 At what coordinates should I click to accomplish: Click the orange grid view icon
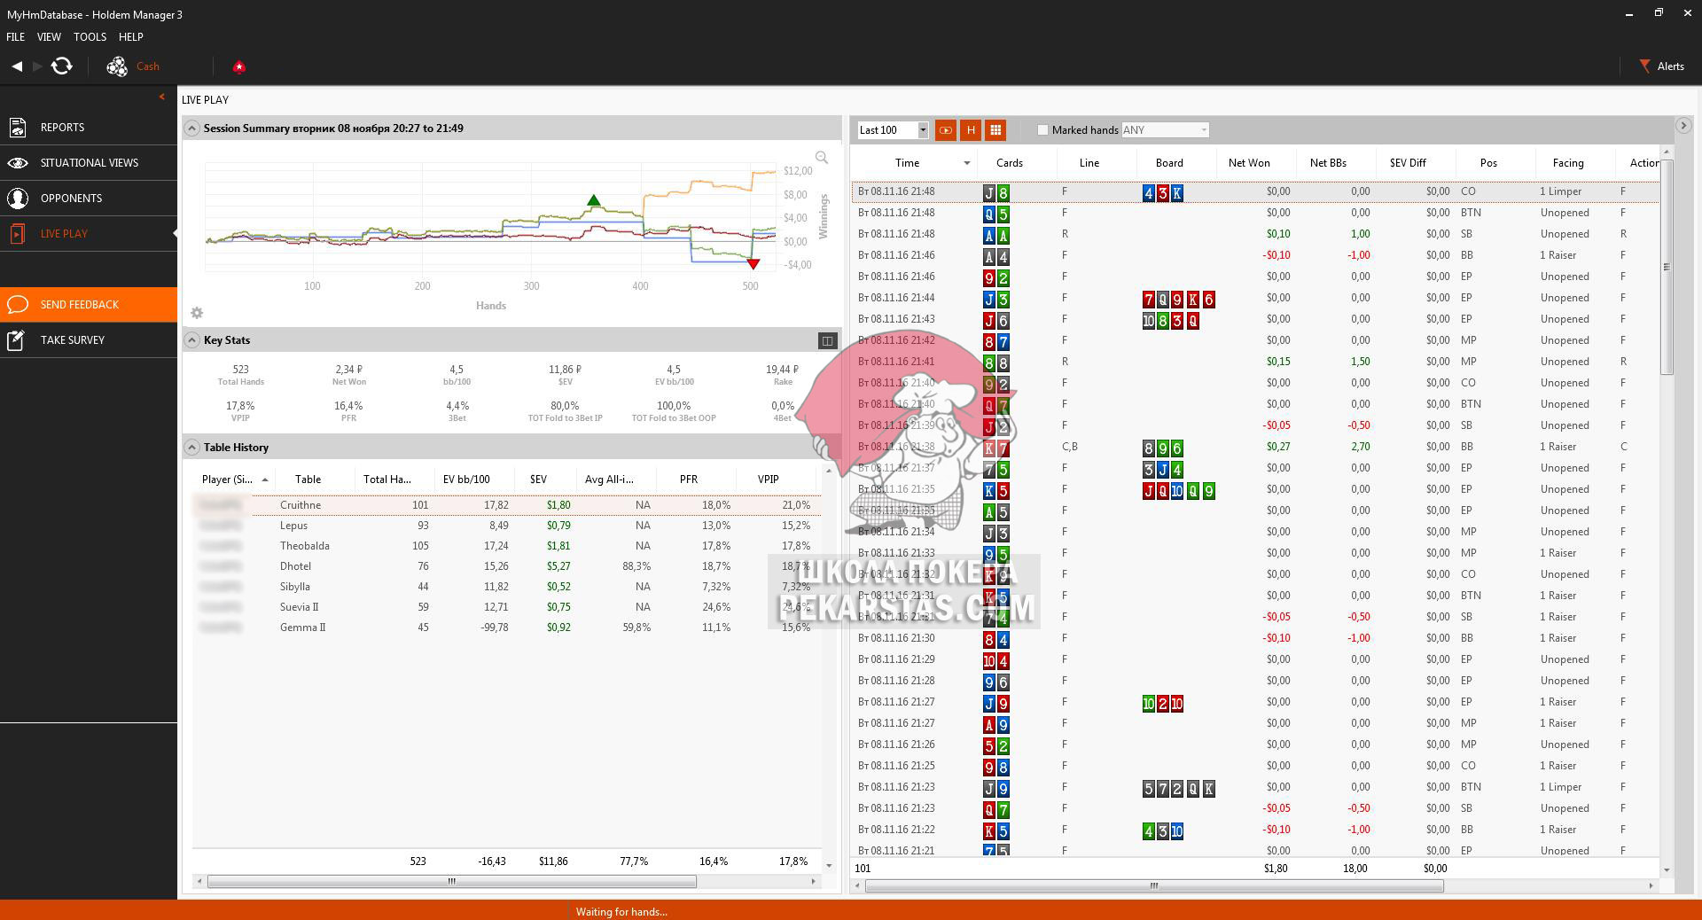click(995, 130)
